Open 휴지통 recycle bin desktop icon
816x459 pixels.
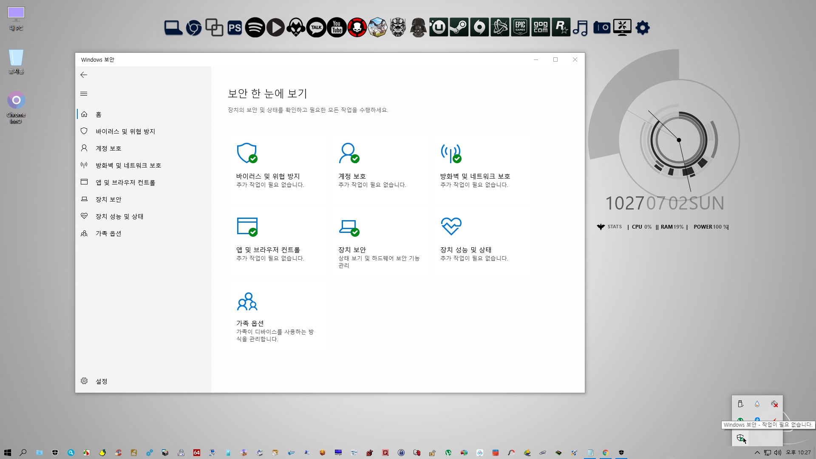16,62
